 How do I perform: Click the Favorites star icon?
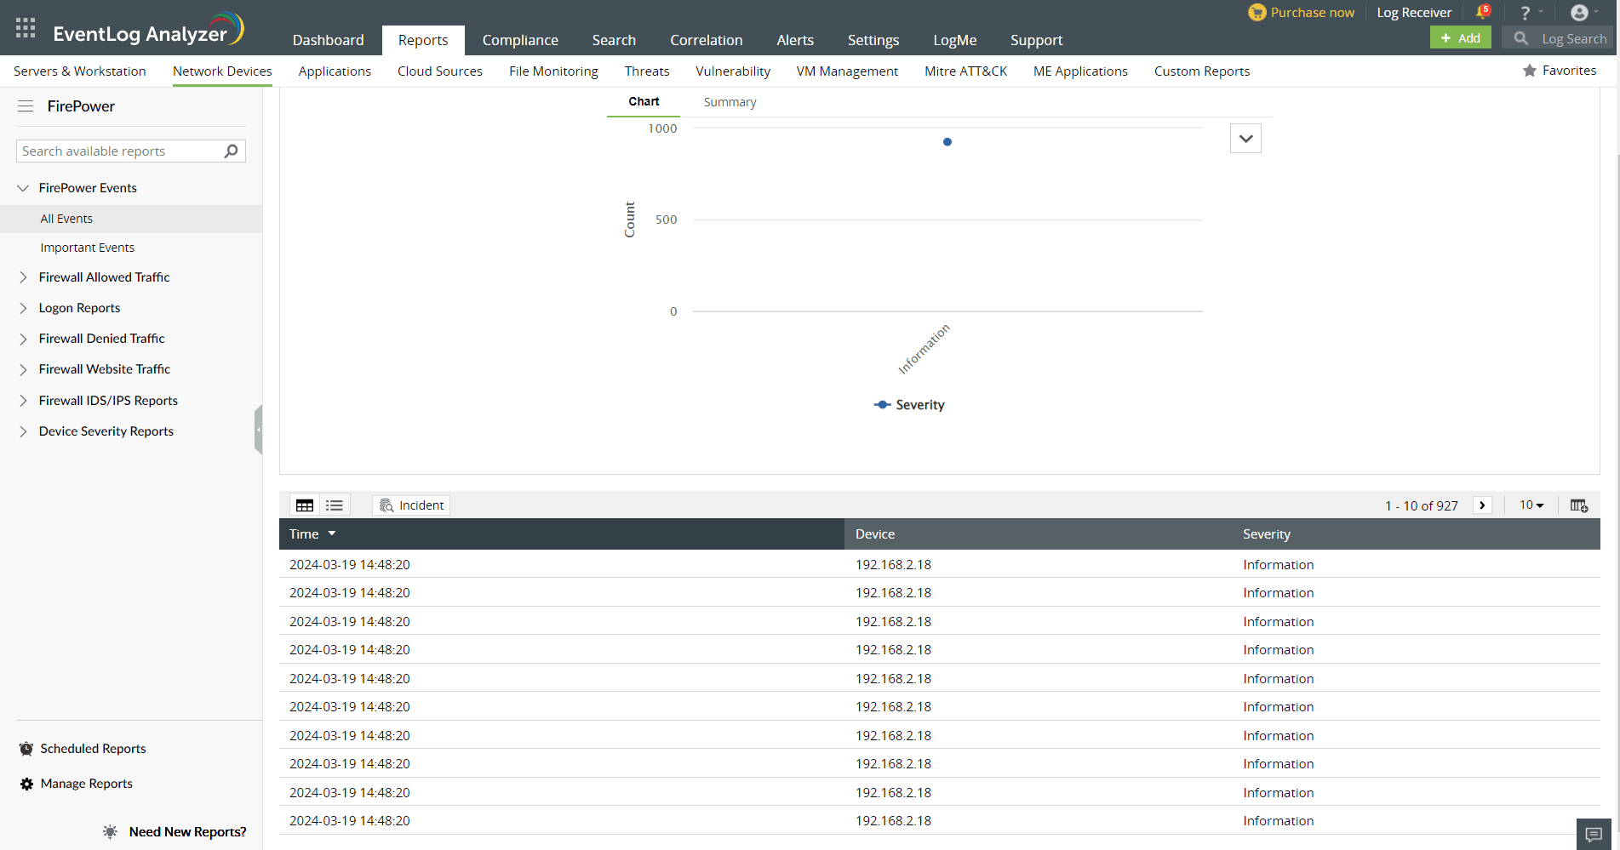[1530, 71]
